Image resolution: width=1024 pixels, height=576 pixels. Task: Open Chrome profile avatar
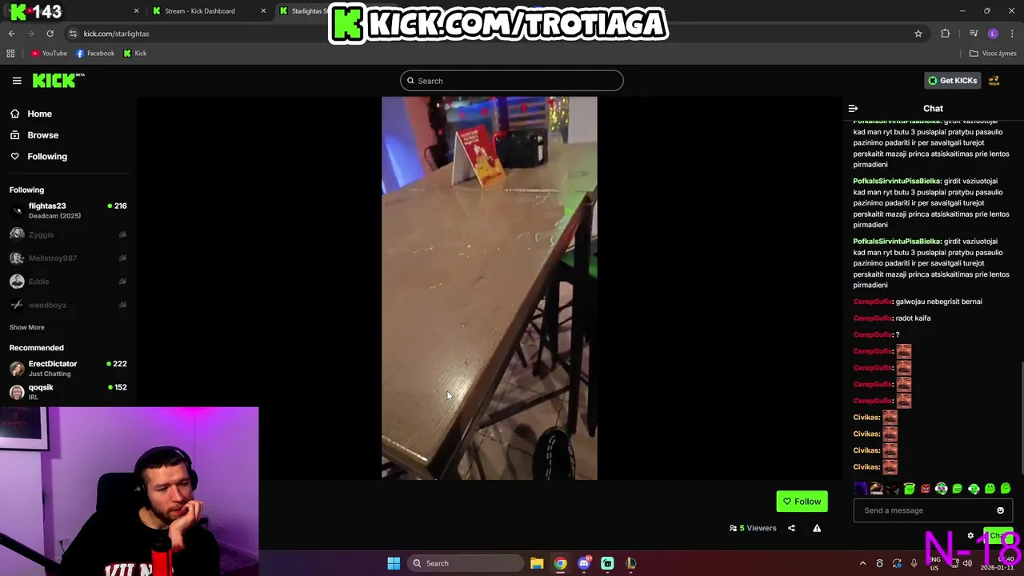point(993,34)
